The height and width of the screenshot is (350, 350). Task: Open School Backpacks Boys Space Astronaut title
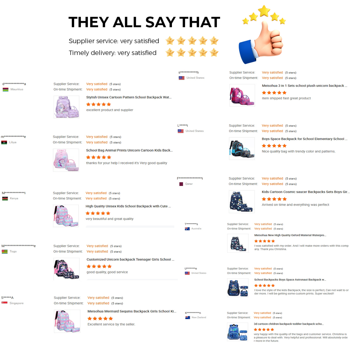point(290,279)
